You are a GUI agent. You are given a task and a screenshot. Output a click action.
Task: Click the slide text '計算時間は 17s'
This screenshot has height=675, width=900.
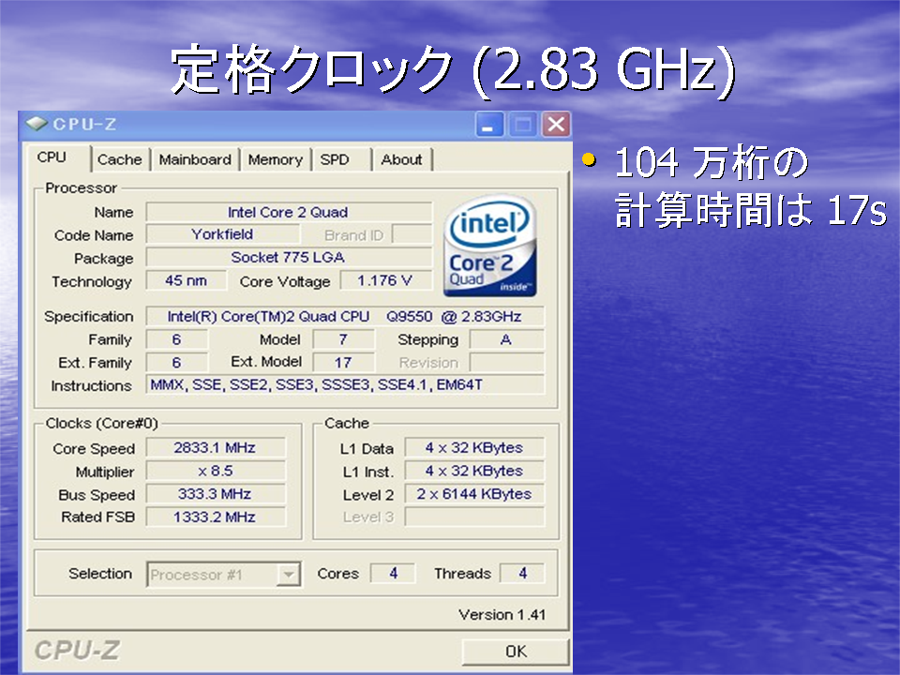pos(751,210)
